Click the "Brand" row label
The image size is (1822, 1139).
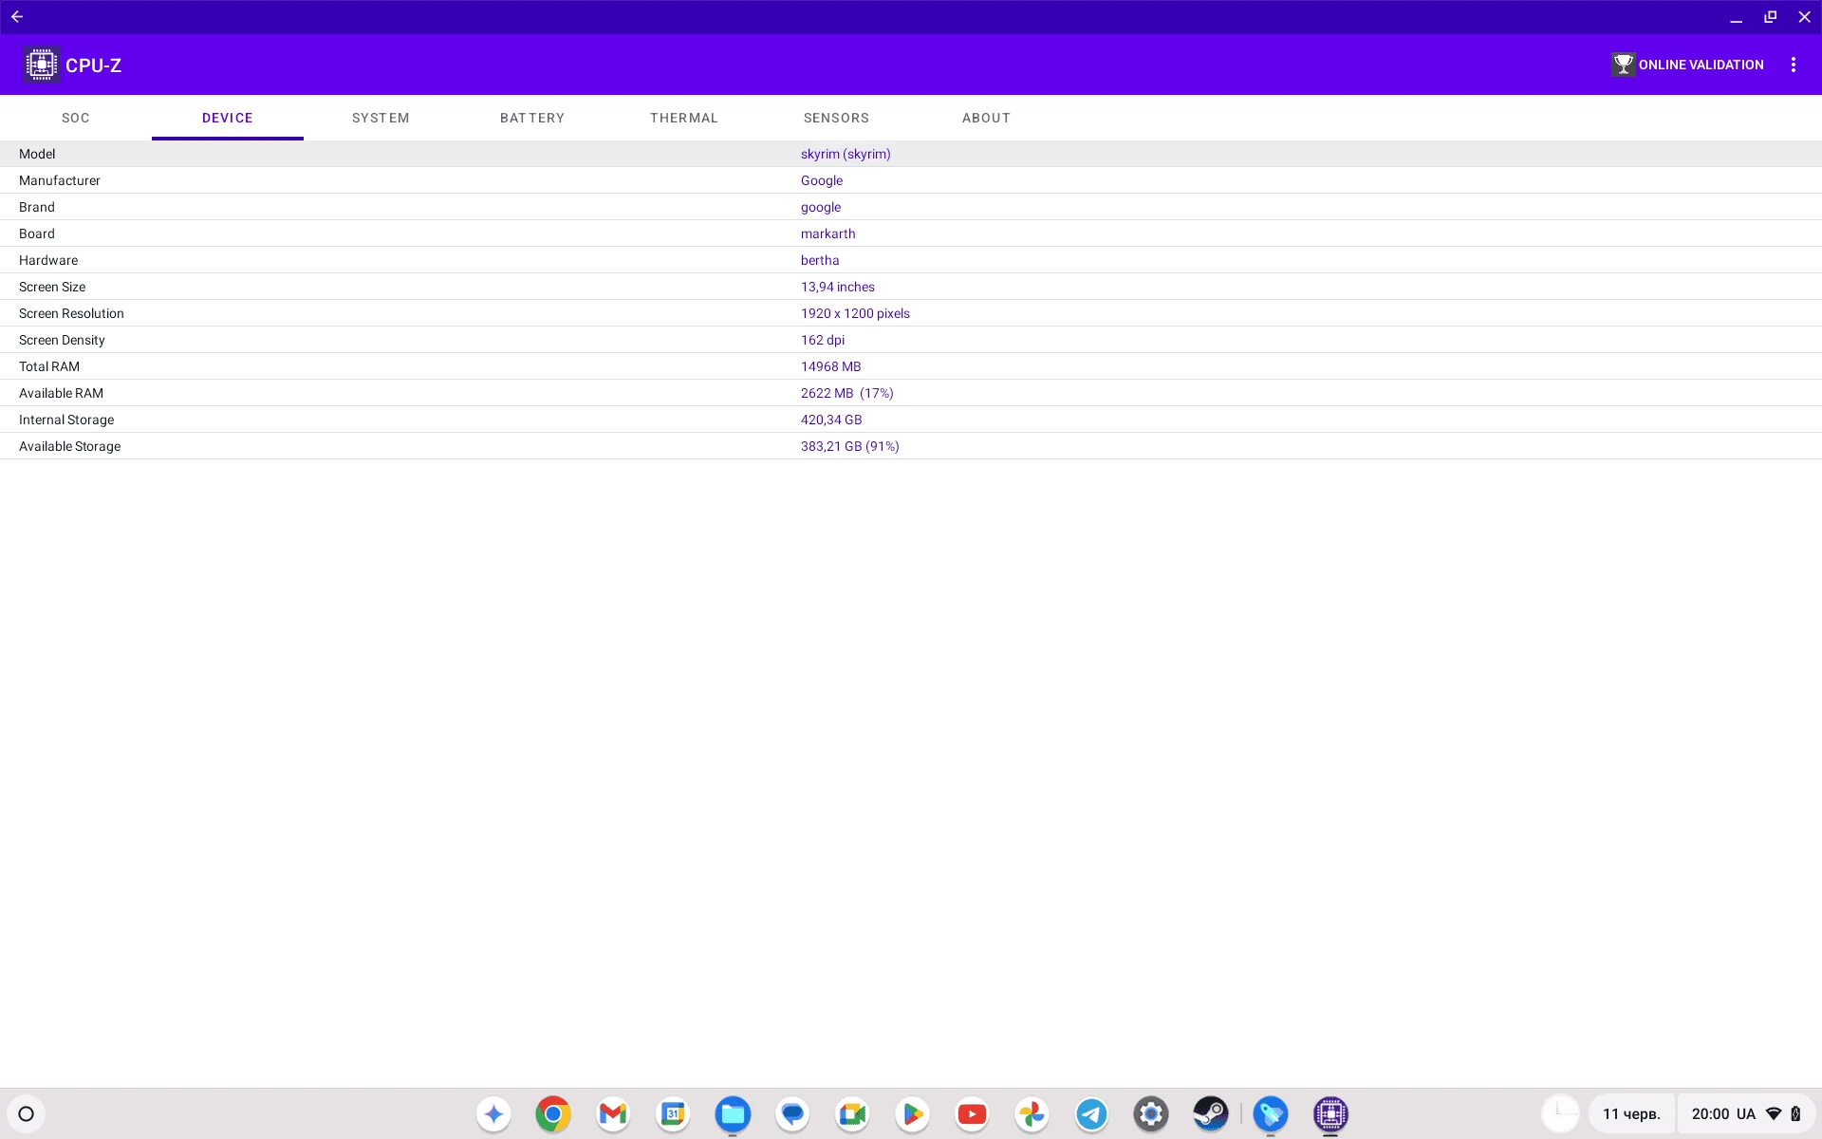tap(37, 207)
